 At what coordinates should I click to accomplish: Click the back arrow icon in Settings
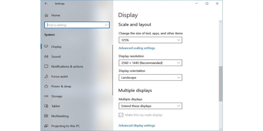coord(46,4)
